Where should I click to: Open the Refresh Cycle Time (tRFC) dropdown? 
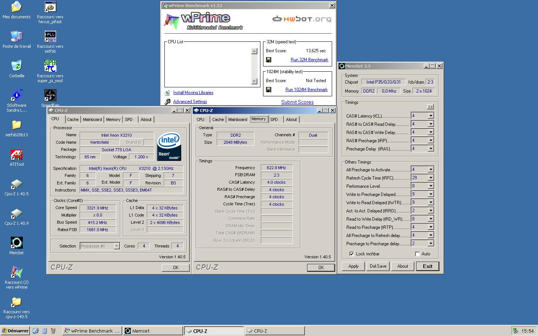tap(431, 178)
